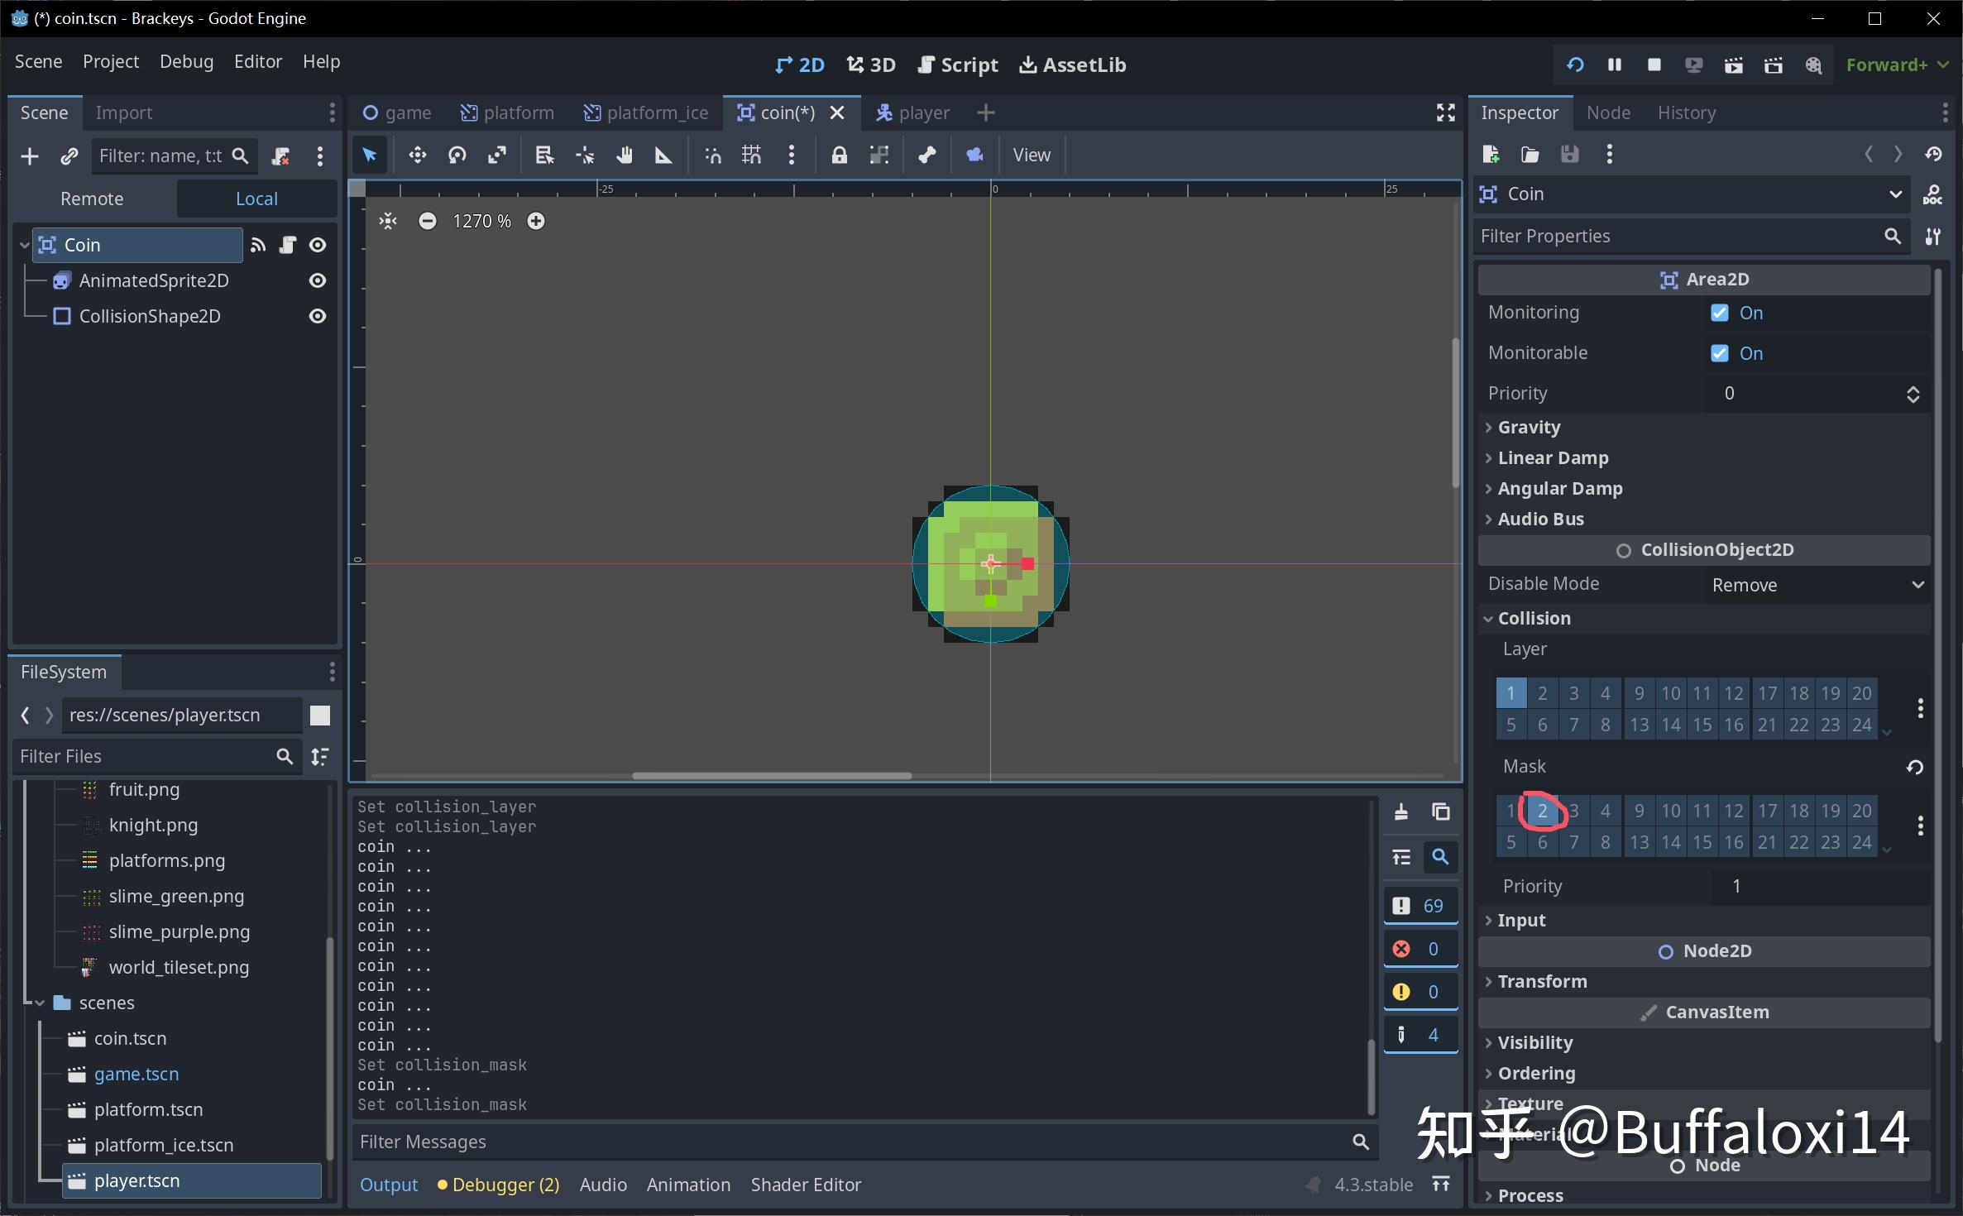Click the Filter Messages input field
This screenshot has width=1963, height=1216.
[827, 1142]
